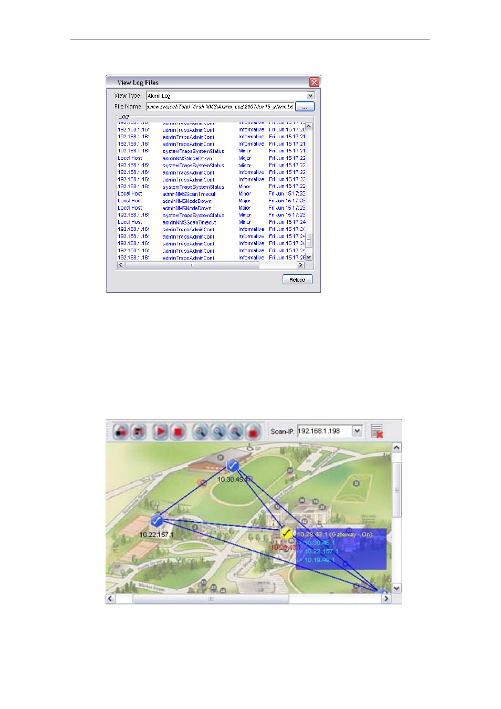Click the log list vertical scrollbar thumb
Image resolution: width=501 pixels, height=709 pixels.
coord(309,240)
